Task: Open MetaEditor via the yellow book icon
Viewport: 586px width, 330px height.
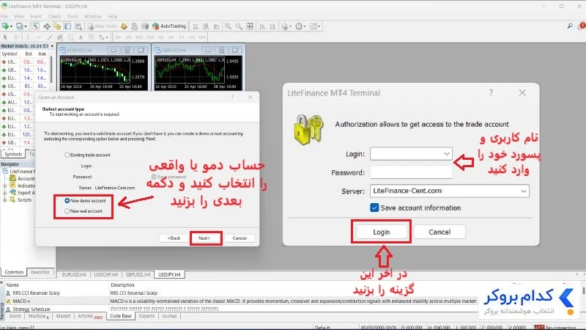Action: pos(124,26)
